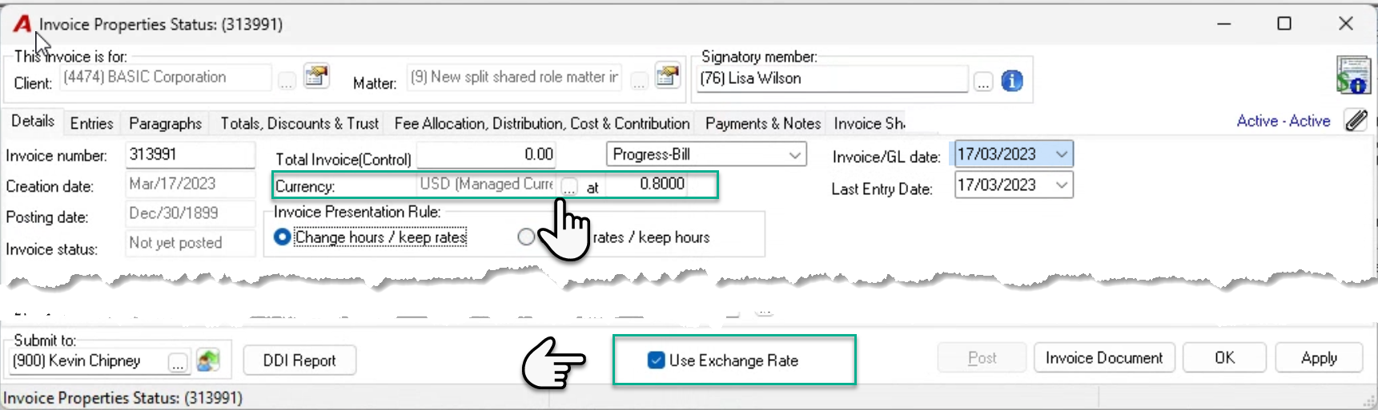Click the icon next to Submit to browse button
Image resolution: width=1378 pixels, height=410 pixels.
tap(208, 360)
